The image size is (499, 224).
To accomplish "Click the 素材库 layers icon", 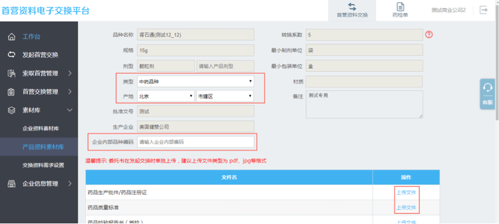I will click(x=12, y=110).
